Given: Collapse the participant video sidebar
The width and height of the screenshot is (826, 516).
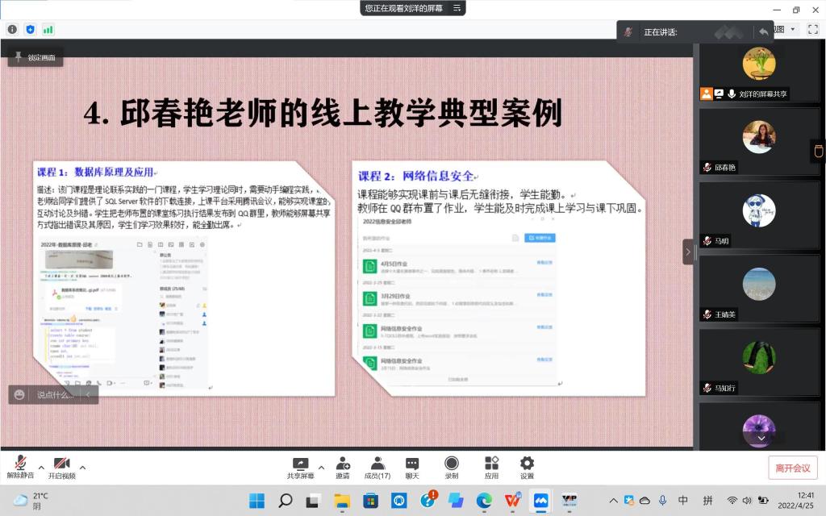Looking at the screenshot, I should tap(688, 252).
